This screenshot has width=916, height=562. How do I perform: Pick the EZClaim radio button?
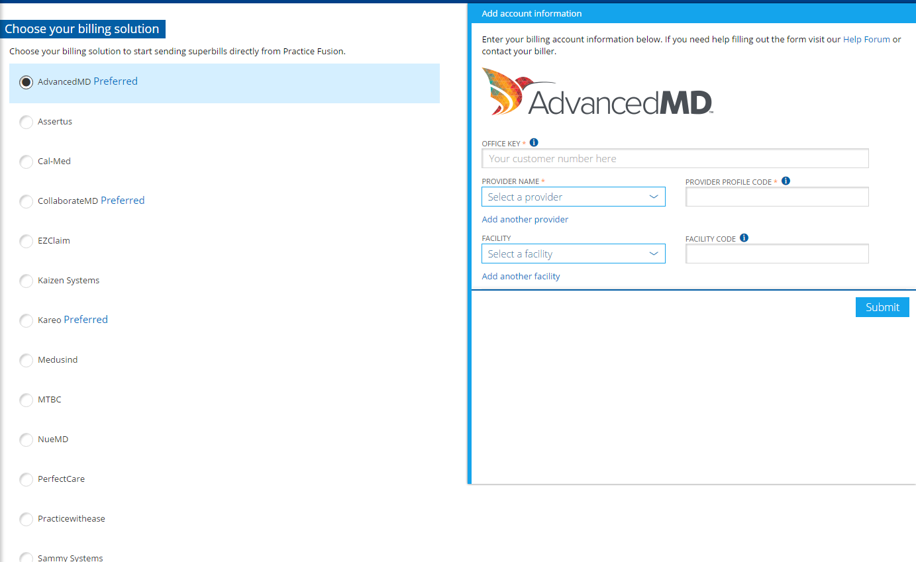point(26,241)
